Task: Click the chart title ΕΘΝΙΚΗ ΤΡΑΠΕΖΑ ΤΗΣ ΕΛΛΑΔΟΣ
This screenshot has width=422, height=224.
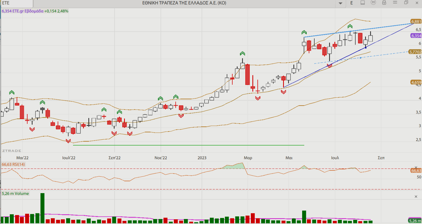Action: (x=184, y=3)
